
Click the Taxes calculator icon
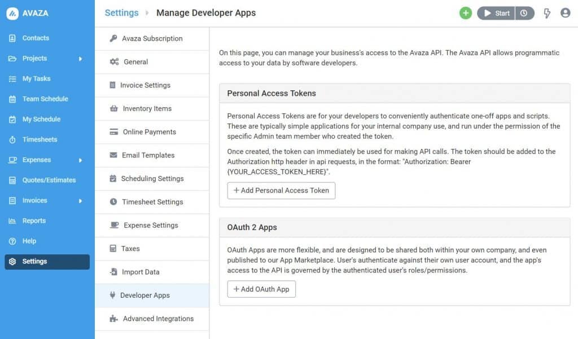coord(112,248)
